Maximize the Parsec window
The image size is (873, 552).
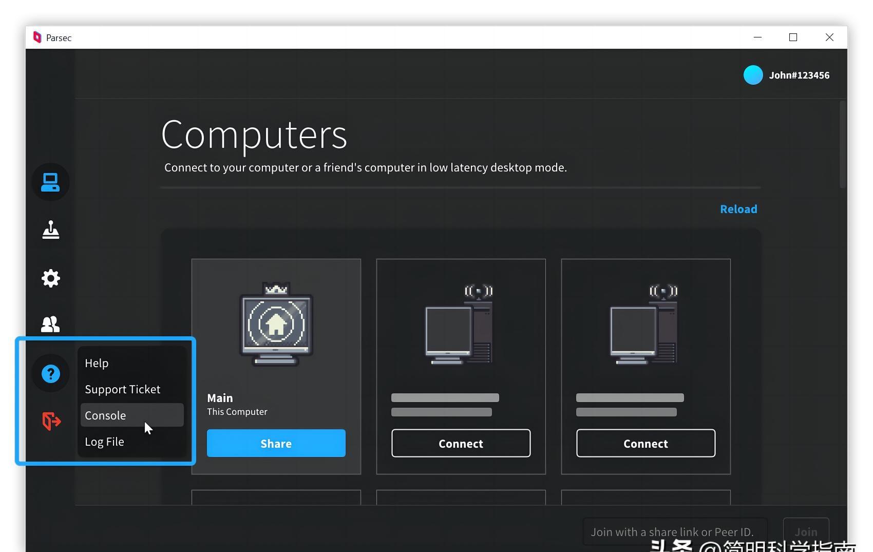point(793,37)
